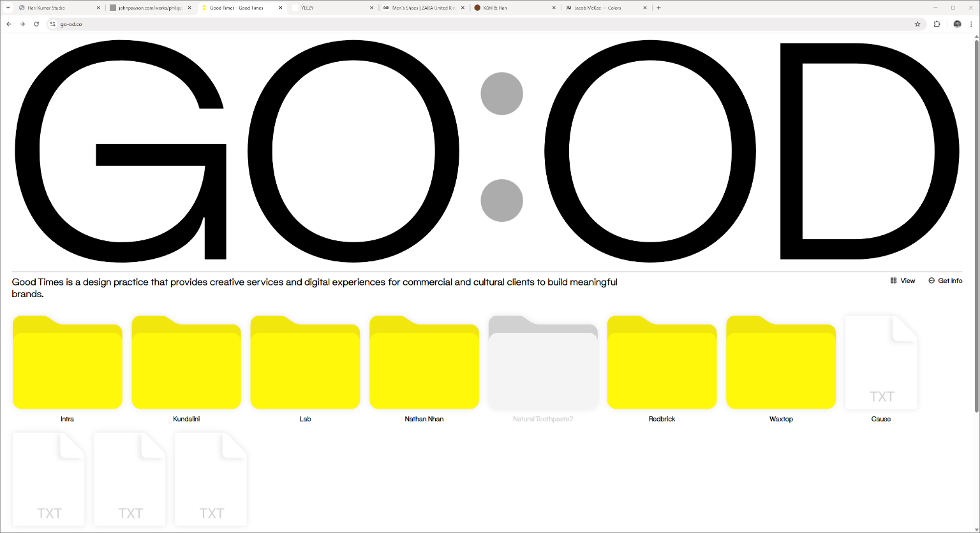Open the Kundalini folder icon

tap(186, 363)
